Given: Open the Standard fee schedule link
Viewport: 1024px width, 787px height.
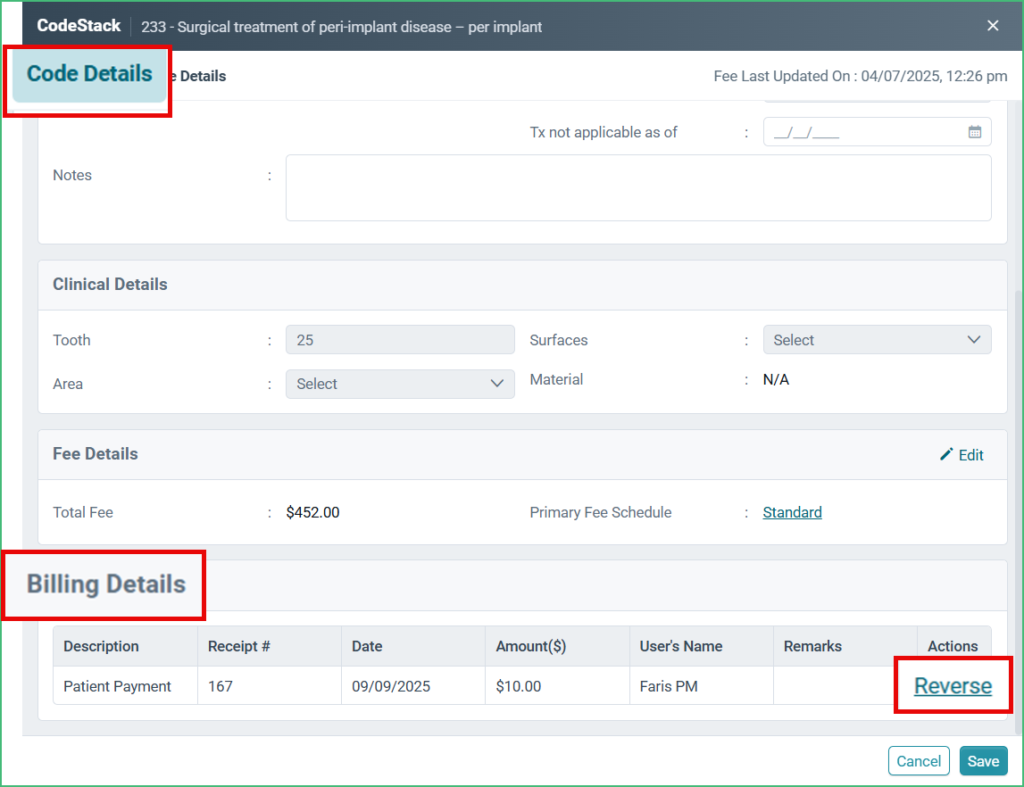Looking at the screenshot, I should point(792,511).
